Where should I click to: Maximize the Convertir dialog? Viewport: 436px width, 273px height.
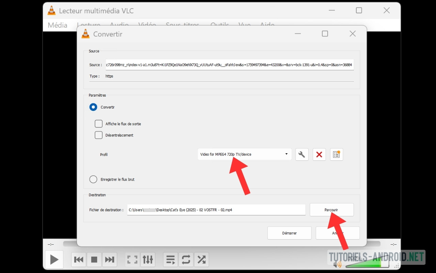[325, 34]
